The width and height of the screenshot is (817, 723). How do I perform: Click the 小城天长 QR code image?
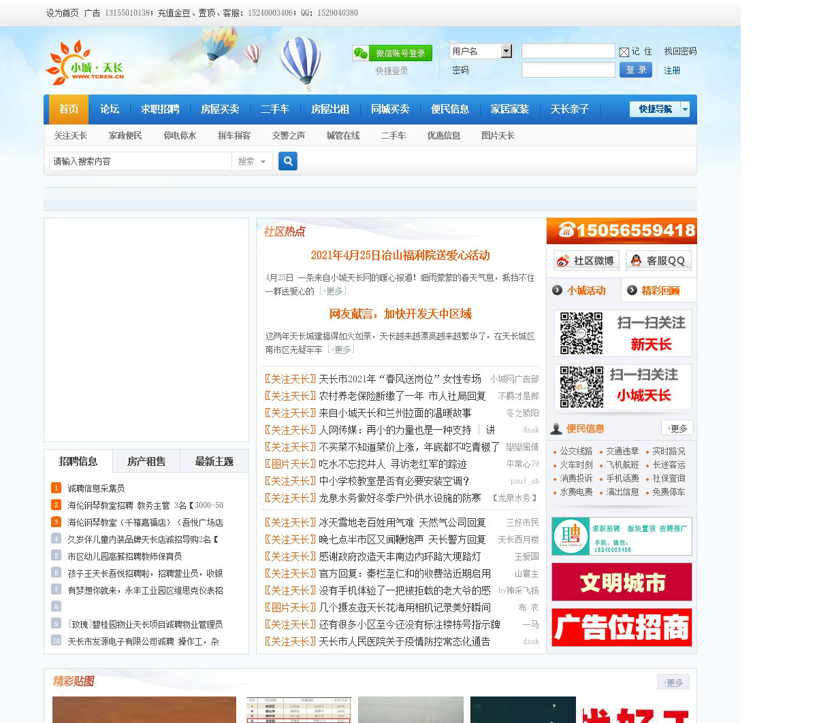pos(581,387)
